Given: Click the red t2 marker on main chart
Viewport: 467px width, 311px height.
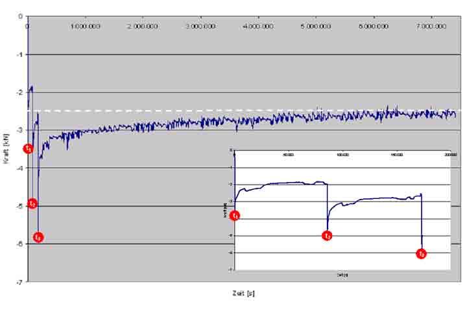Looking at the screenshot, I should coord(32,203).
